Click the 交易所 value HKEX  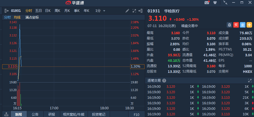[248, 71]
